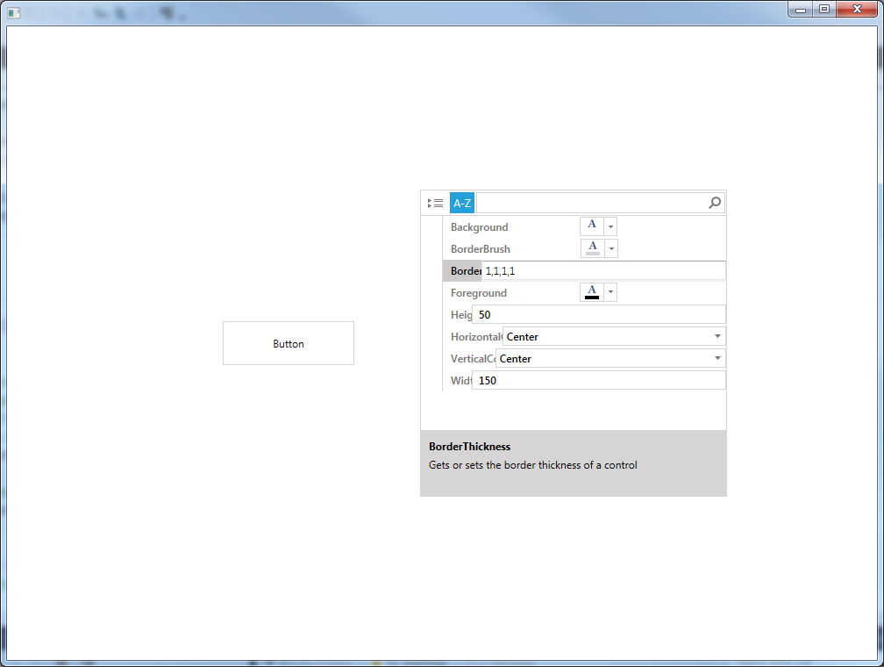Click the magnifier search icon

tap(714, 203)
